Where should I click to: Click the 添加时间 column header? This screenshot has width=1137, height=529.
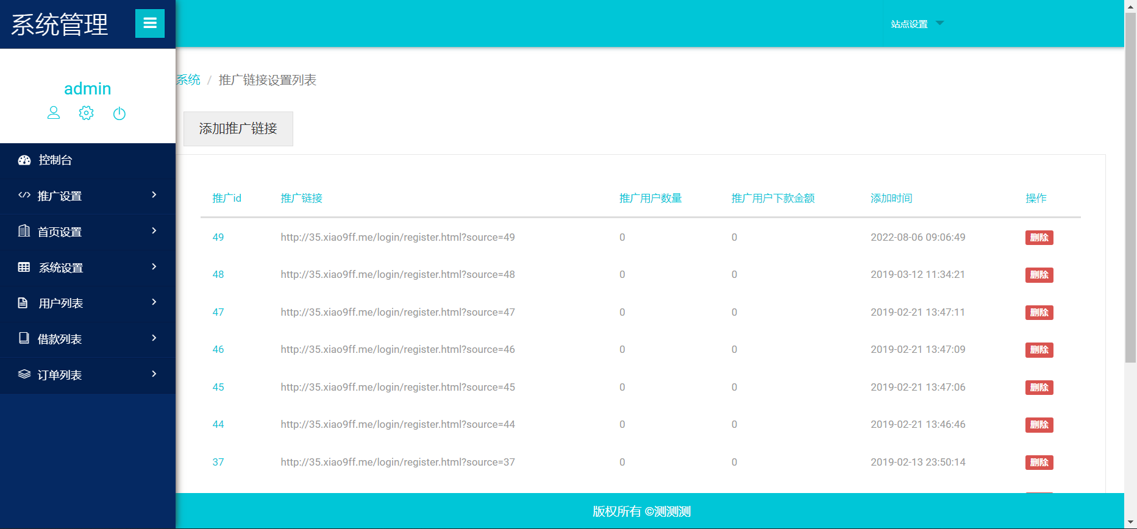(x=891, y=198)
